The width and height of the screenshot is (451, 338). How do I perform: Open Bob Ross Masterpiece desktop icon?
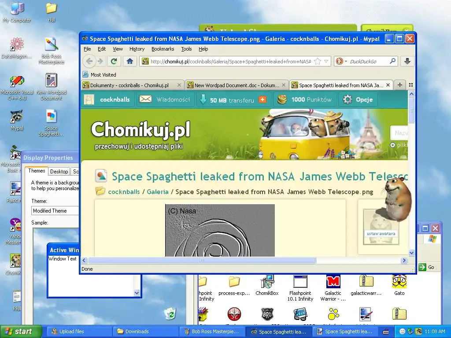tap(51, 51)
